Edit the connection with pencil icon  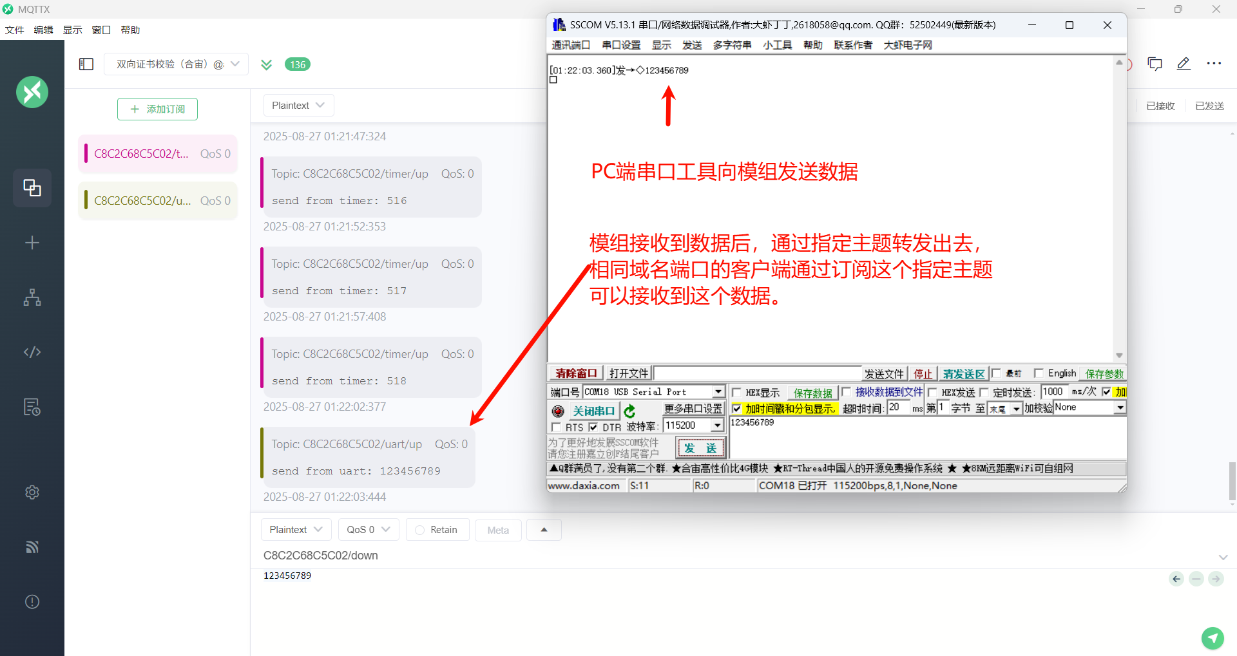coord(1184,64)
